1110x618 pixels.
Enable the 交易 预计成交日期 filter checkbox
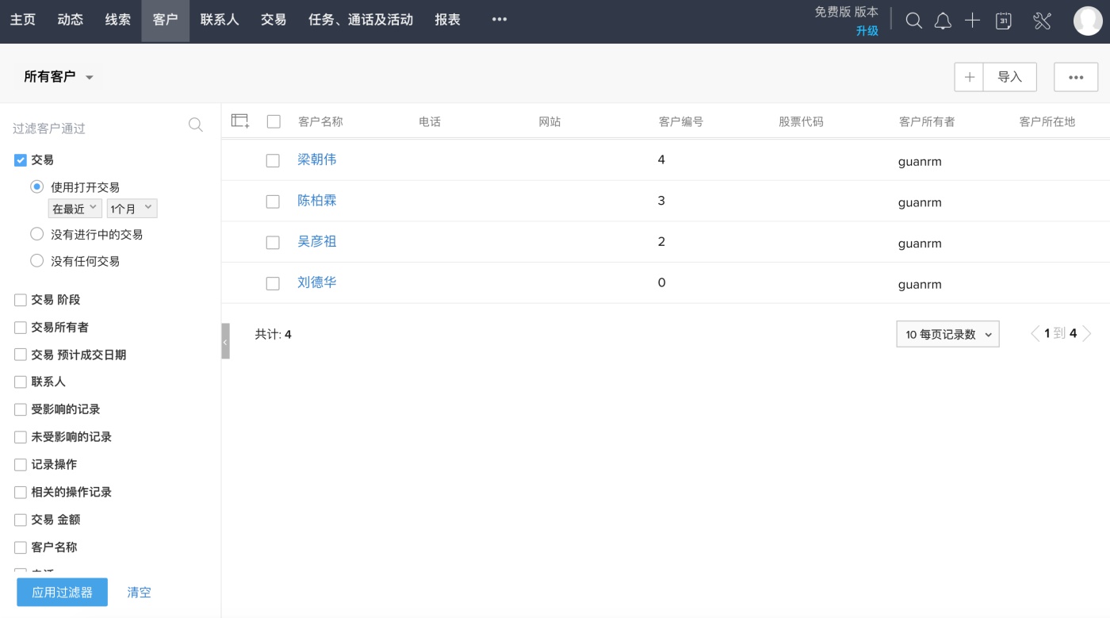(x=21, y=355)
